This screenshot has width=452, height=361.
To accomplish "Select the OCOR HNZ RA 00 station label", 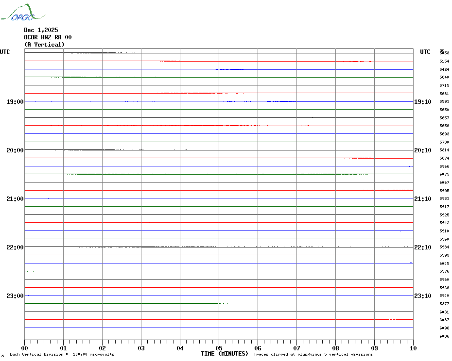I will click(48, 37).
